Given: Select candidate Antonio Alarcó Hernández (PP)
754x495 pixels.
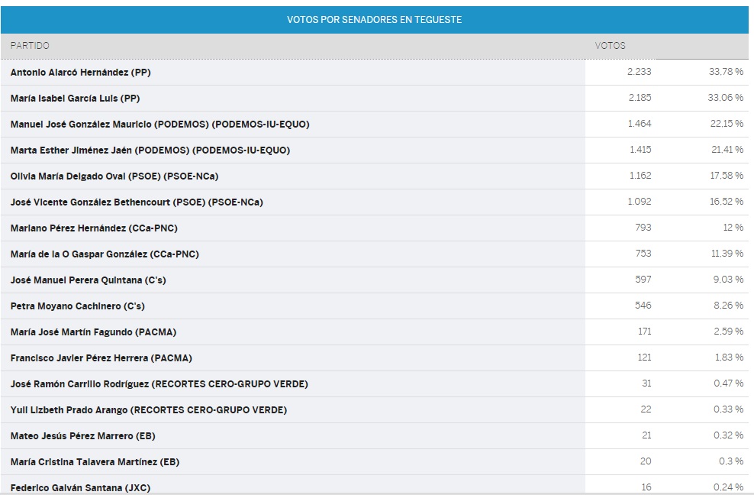Looking at the screenshot, I should (81, 73).
